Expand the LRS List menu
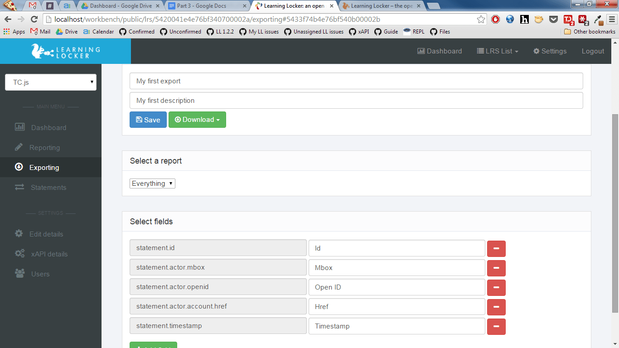Screen dimensions: 619x348 pos(497,51)
